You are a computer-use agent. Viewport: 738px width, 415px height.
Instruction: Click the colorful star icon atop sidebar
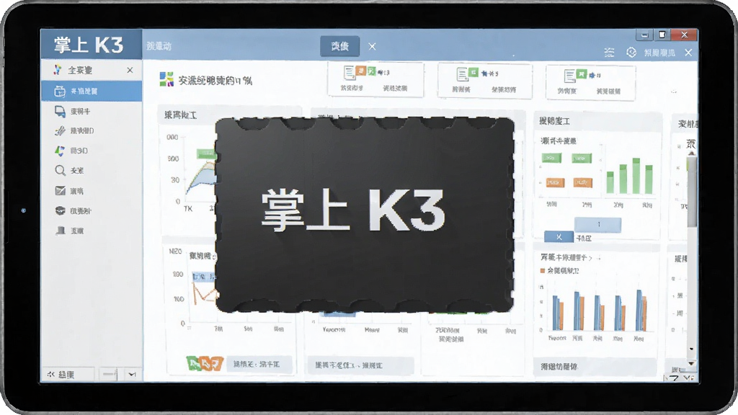coord(58,70)
